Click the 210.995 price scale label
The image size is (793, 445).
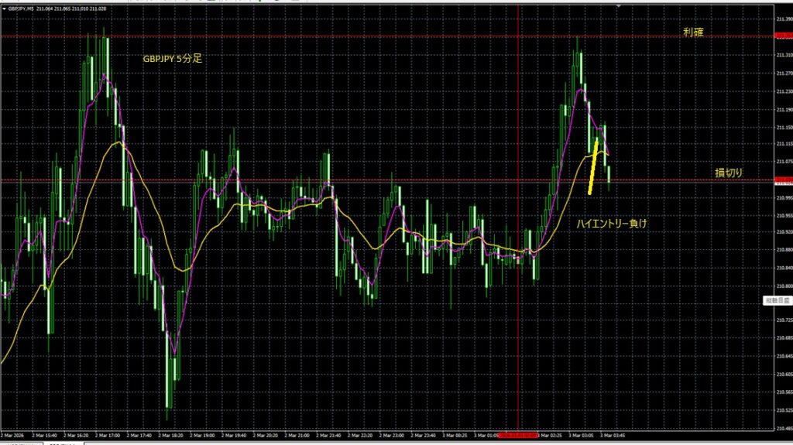tap(784, 198)
